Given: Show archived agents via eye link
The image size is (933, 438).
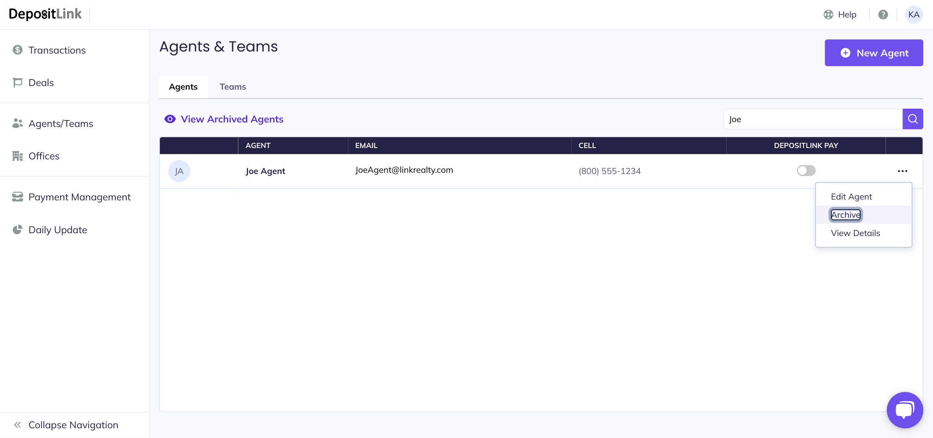Looking at the screenshot, I should click(224, 119).
